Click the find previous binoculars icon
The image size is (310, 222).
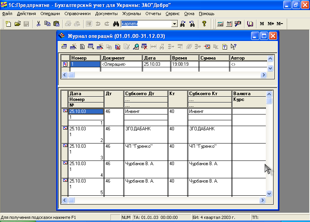pos(192,24)
